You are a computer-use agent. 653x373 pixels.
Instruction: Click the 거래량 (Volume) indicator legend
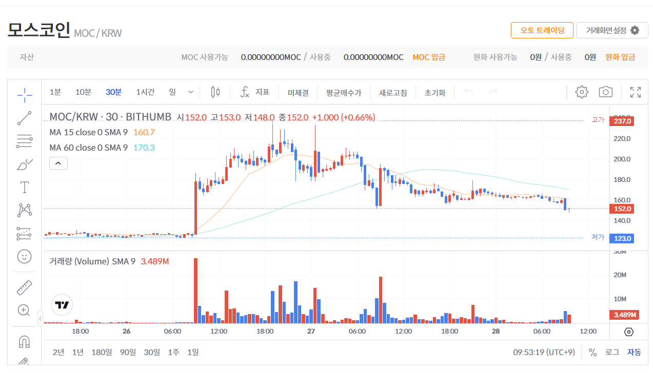(x=92, y=261)
